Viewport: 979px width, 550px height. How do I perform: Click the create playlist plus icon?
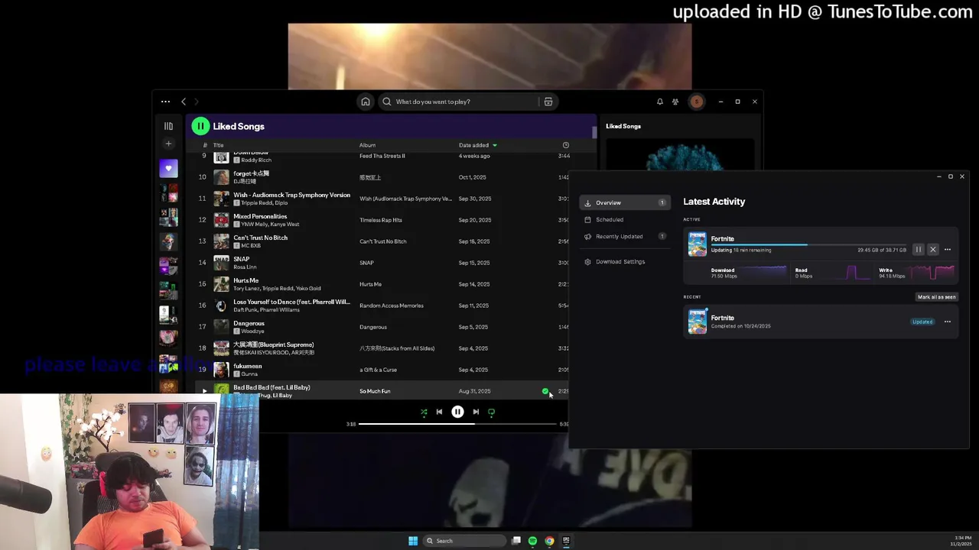pos(168,144)
